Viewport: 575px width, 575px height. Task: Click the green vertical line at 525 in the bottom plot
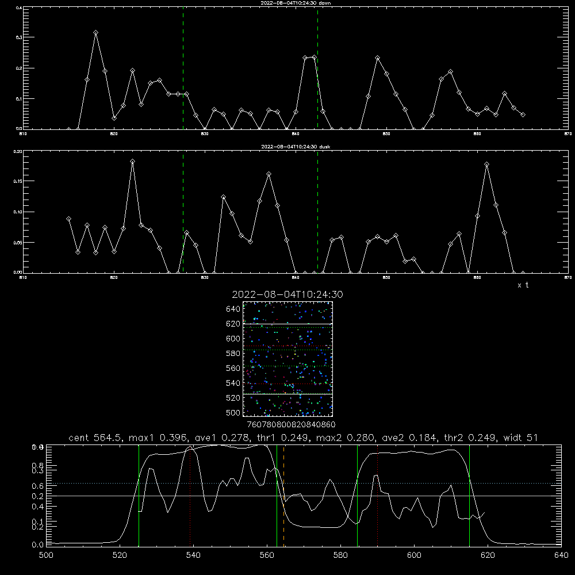coord(139,496)
